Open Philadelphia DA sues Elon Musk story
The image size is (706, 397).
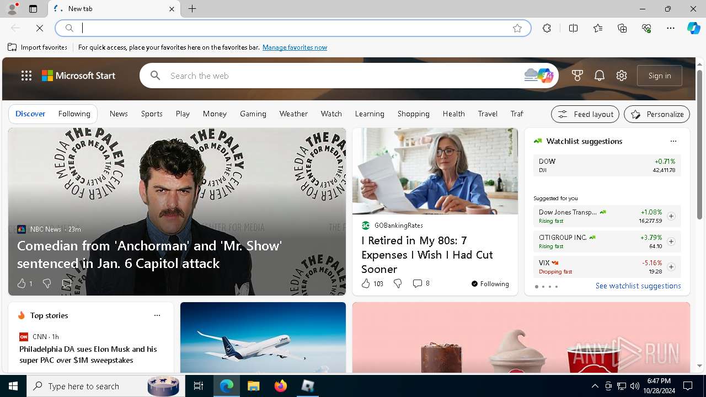coord(88,355)
